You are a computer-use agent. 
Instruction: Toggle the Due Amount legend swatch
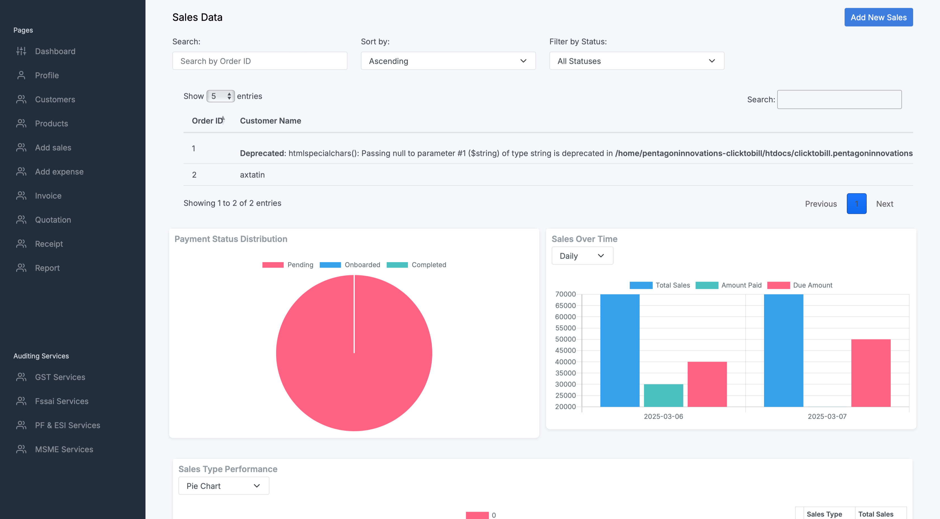[778, 285]
